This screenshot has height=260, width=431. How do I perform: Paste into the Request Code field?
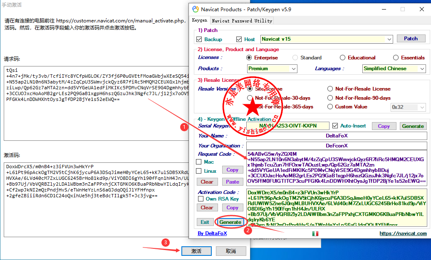pyautogui.click(x=233, y=182)
